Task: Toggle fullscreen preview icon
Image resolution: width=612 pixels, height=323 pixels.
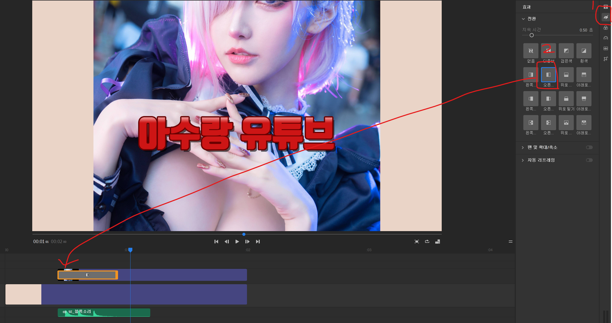Action: 416,242
